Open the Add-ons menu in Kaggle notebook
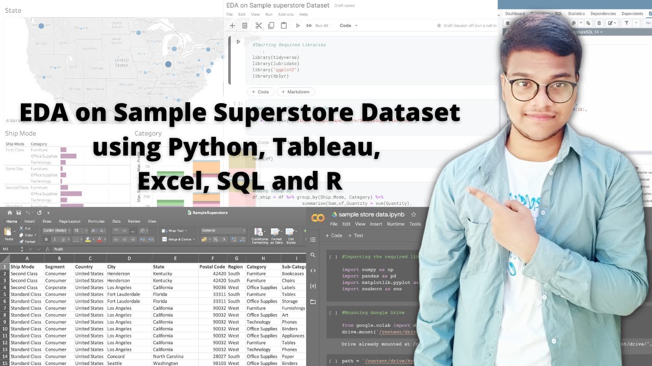The image size is (652, 366). coord(286,14)
